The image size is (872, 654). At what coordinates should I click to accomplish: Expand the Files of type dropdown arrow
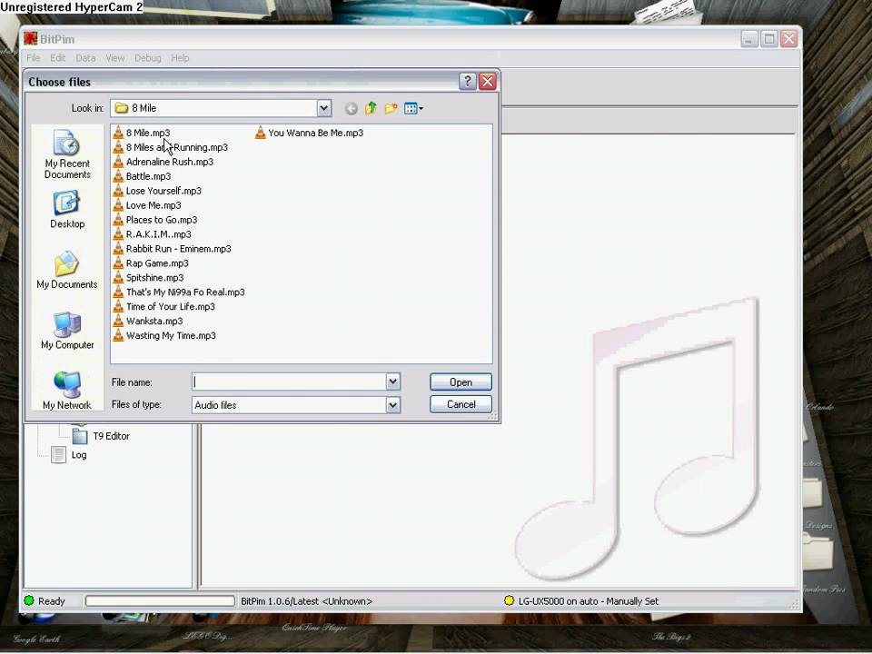click(x=393, y=405)
